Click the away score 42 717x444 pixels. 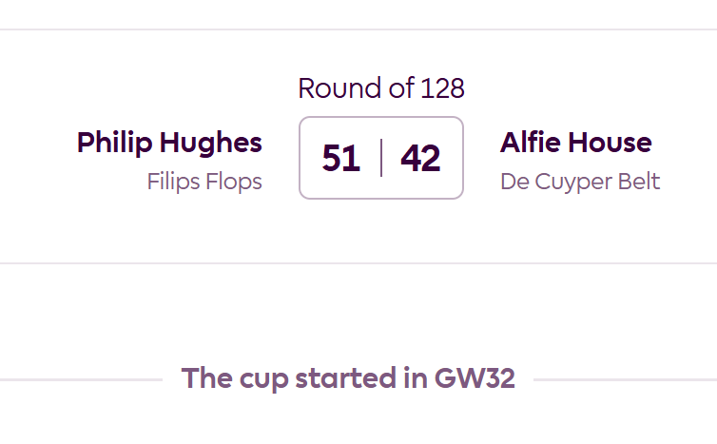420,159
